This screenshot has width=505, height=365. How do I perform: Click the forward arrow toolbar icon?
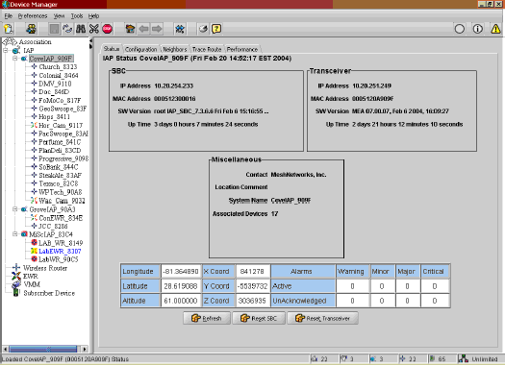tap(157, 29)
